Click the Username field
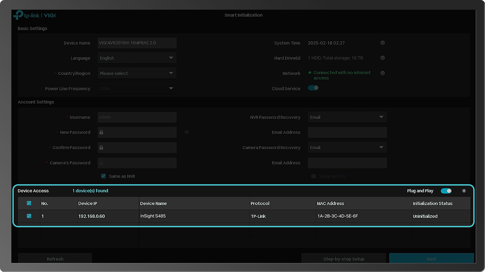Image resolution: width=485 pixels, height=272 pixels. 137,117
